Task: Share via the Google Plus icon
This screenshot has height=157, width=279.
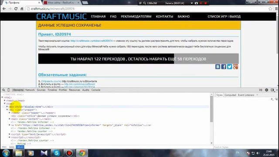Action: 235,67
